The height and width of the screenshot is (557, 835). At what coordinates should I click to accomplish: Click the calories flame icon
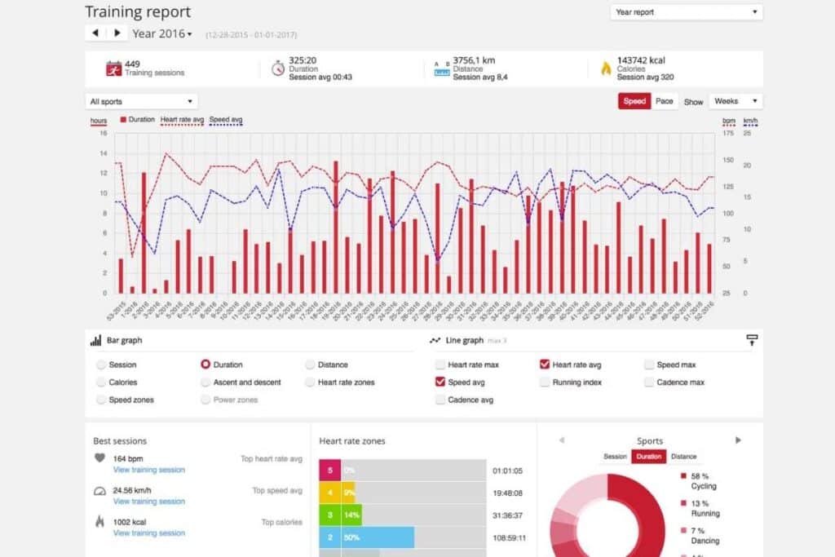click(605, 69)
